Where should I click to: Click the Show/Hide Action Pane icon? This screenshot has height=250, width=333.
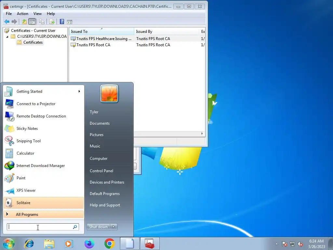point(70,22)
